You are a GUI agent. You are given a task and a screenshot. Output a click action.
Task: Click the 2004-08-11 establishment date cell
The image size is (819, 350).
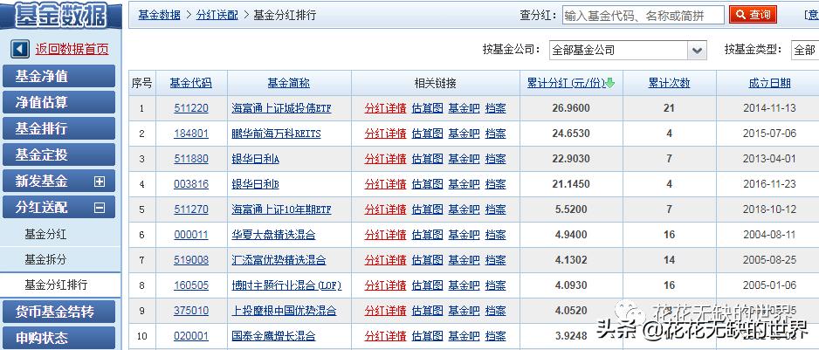(x=769, y=235)
